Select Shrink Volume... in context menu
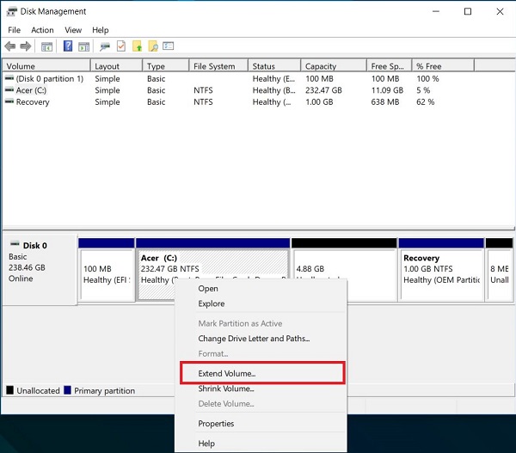516x453 pixels. pos(226,389)
